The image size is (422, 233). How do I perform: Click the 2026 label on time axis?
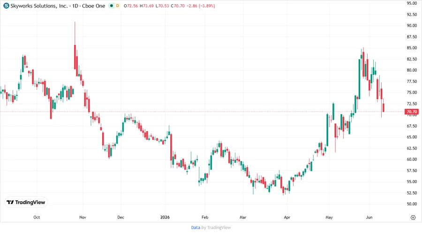[x=165, y=217]
